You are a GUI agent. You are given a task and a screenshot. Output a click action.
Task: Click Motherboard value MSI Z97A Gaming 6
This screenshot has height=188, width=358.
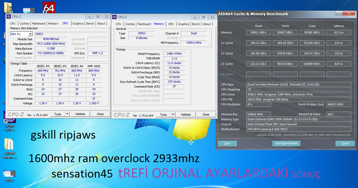click(x=299, y=129)
